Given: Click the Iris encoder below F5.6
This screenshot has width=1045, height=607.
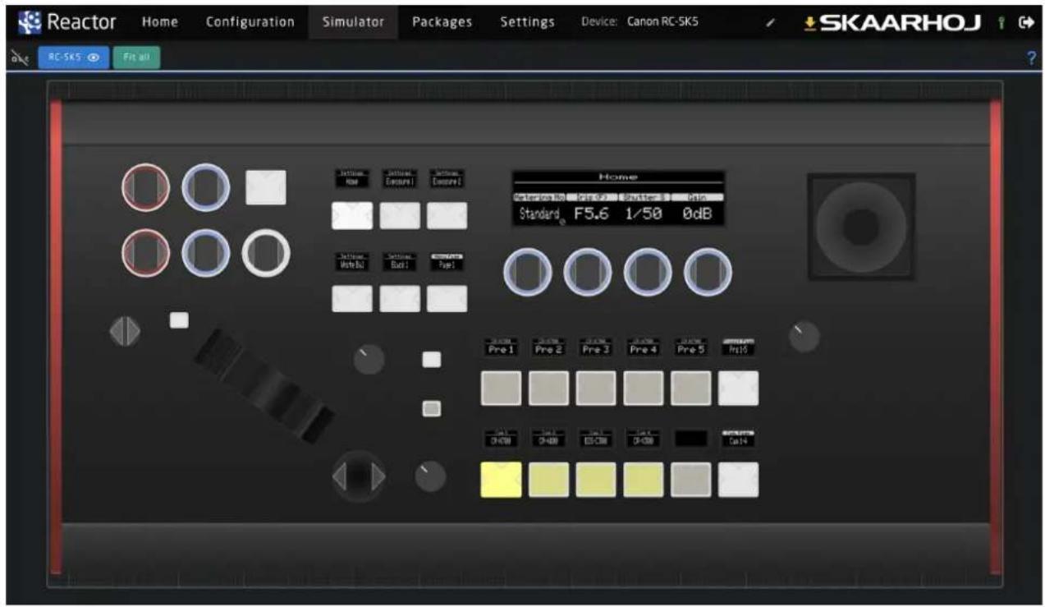Looking at the screenshot, I should 587,272.
